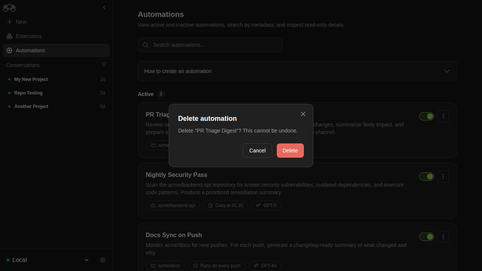Screen dimensions: 482x271
Task: Collapse the sidebar with the chevron
Action: click(x=104, y=8)
